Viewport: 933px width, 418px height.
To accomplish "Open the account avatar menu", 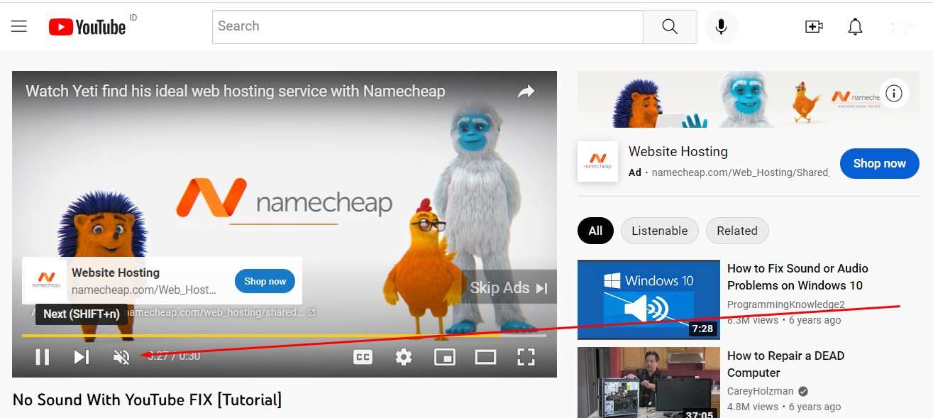I will click(x=902, y=27).
